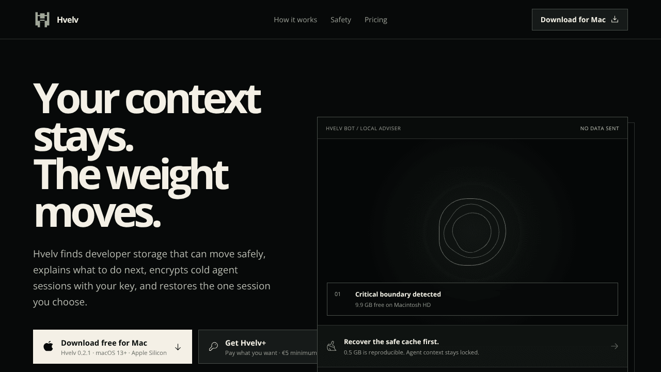Click the 'Pay what you want' subtitle
The width and height of the screenshot is (661, 372).
[x=271, y=353]
